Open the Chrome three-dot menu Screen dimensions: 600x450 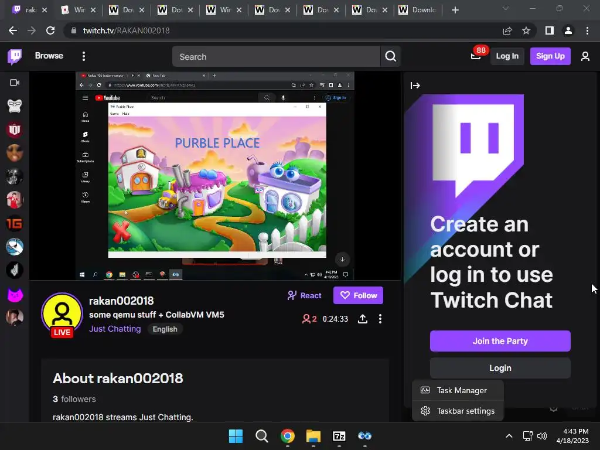click(x=587, y=30)
